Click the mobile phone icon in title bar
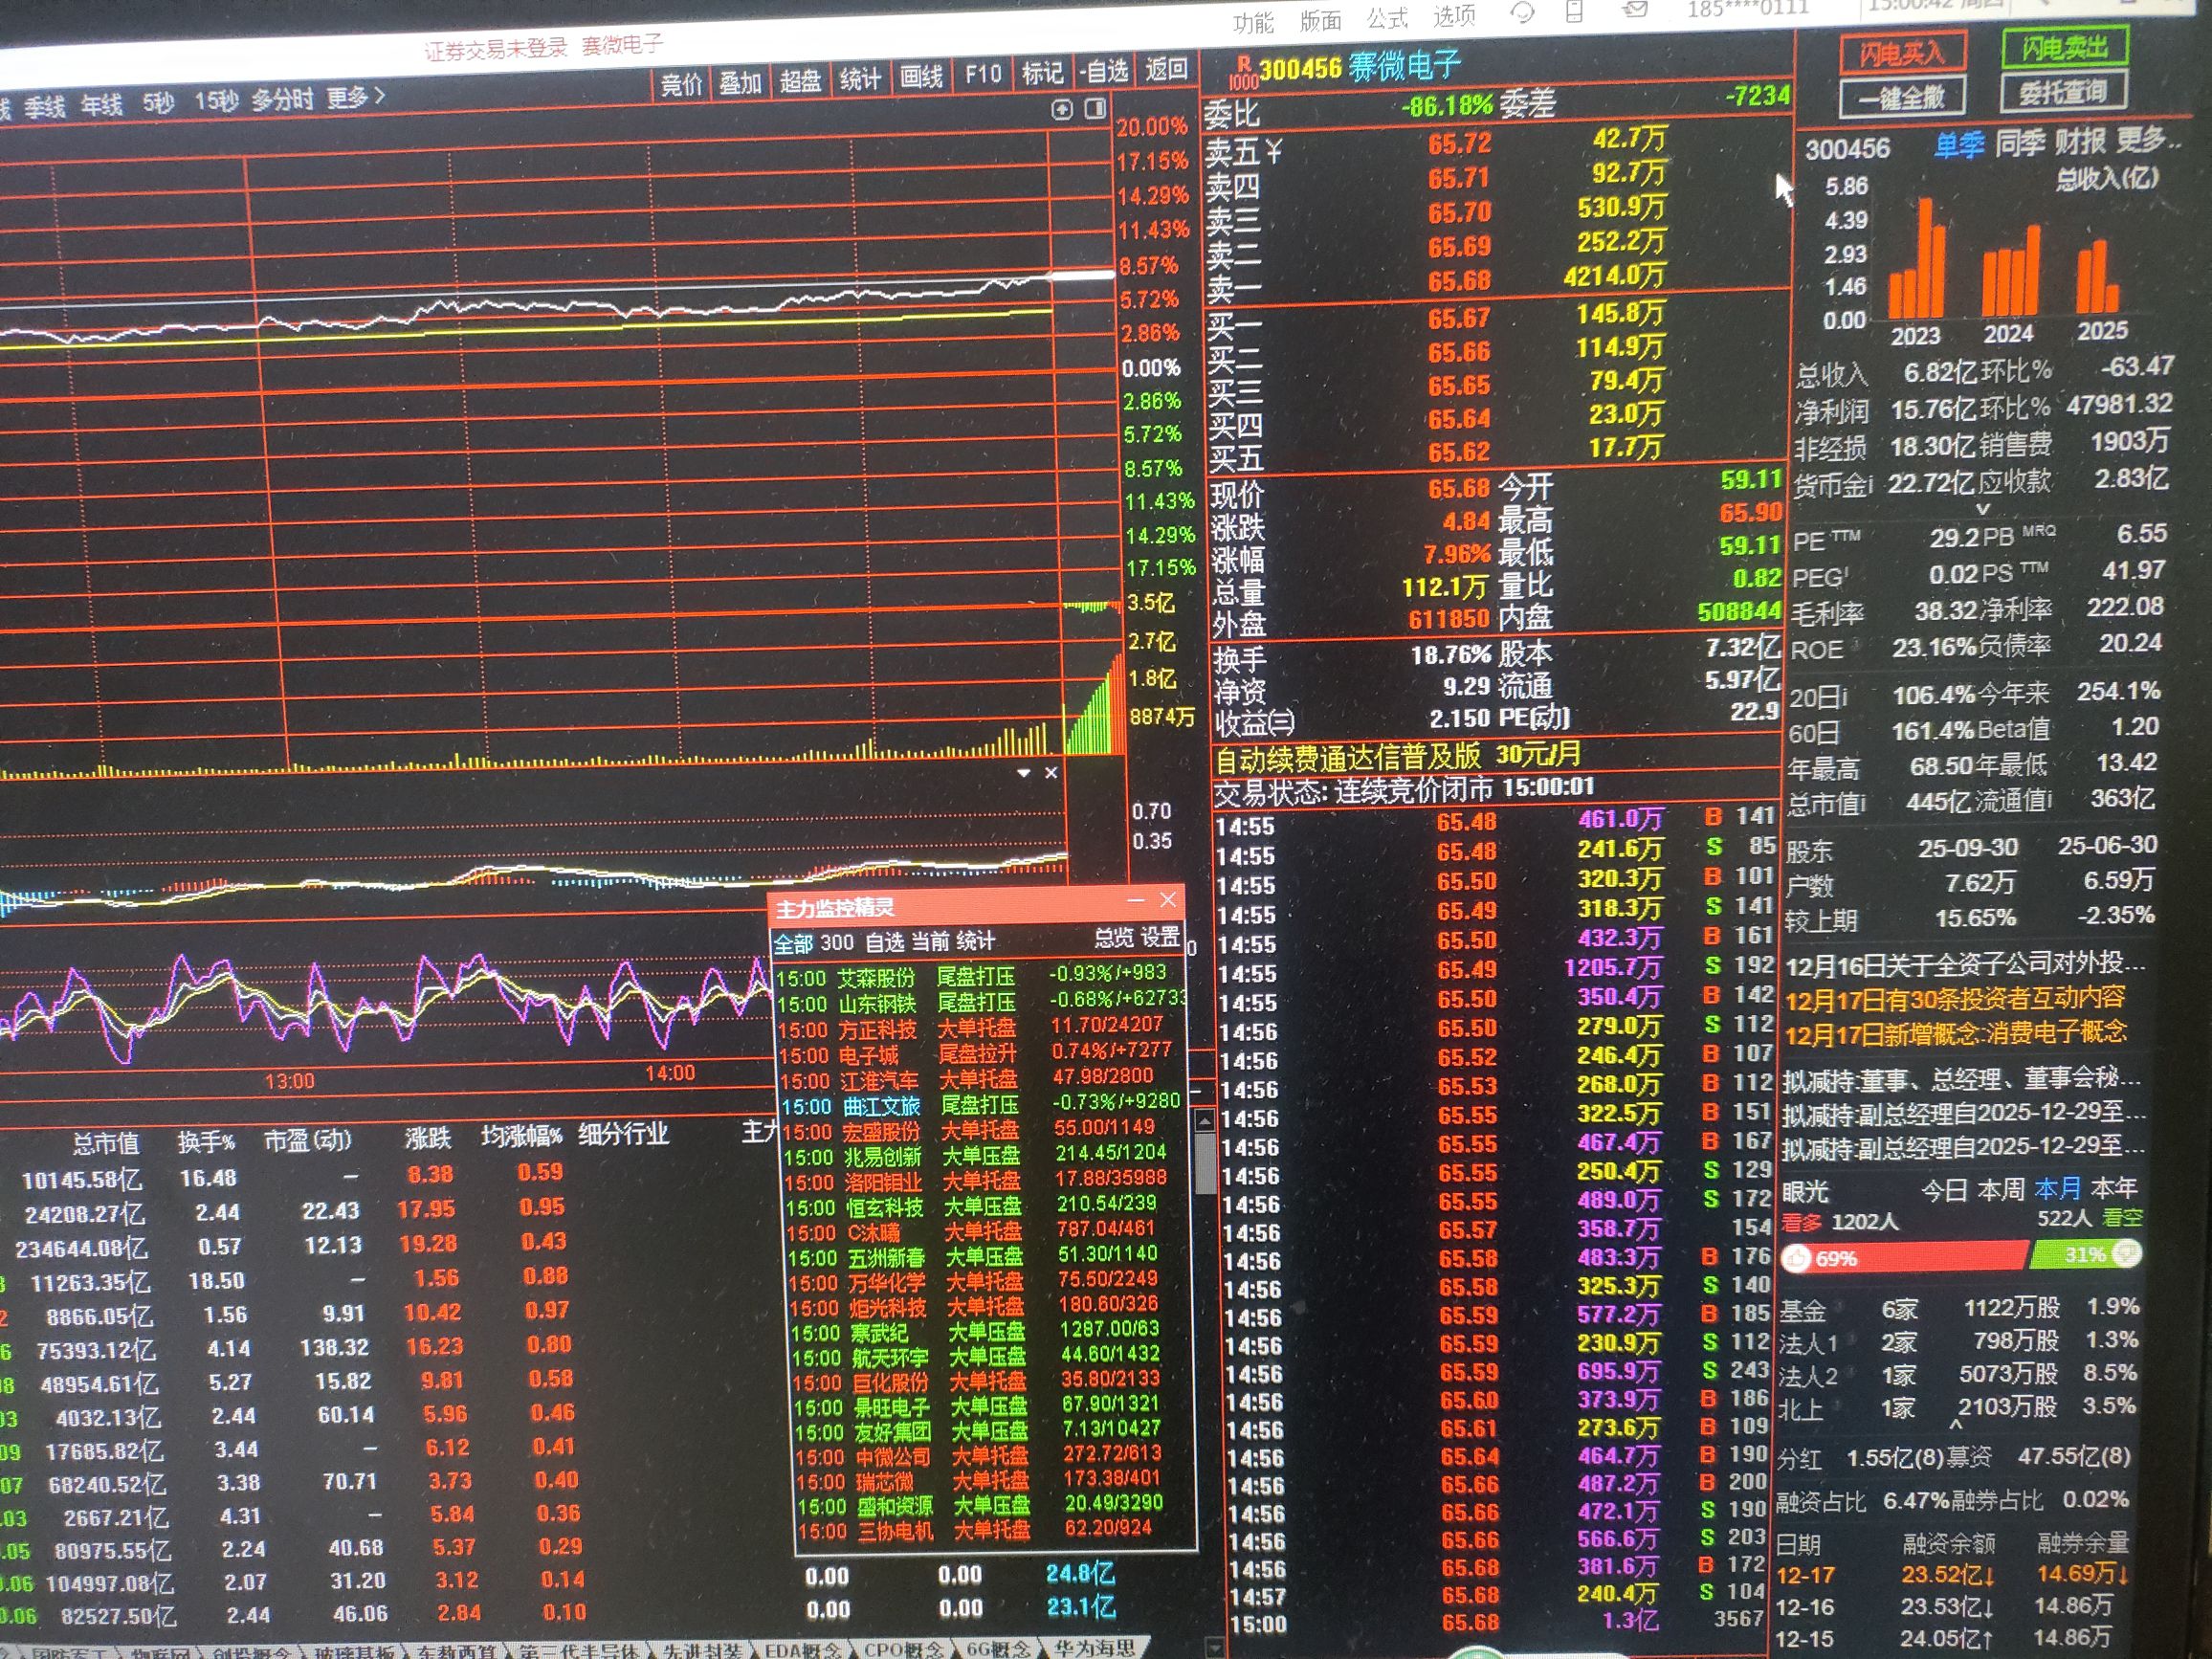This screenshot has height=1659, width=2212. pos(1575,12)
